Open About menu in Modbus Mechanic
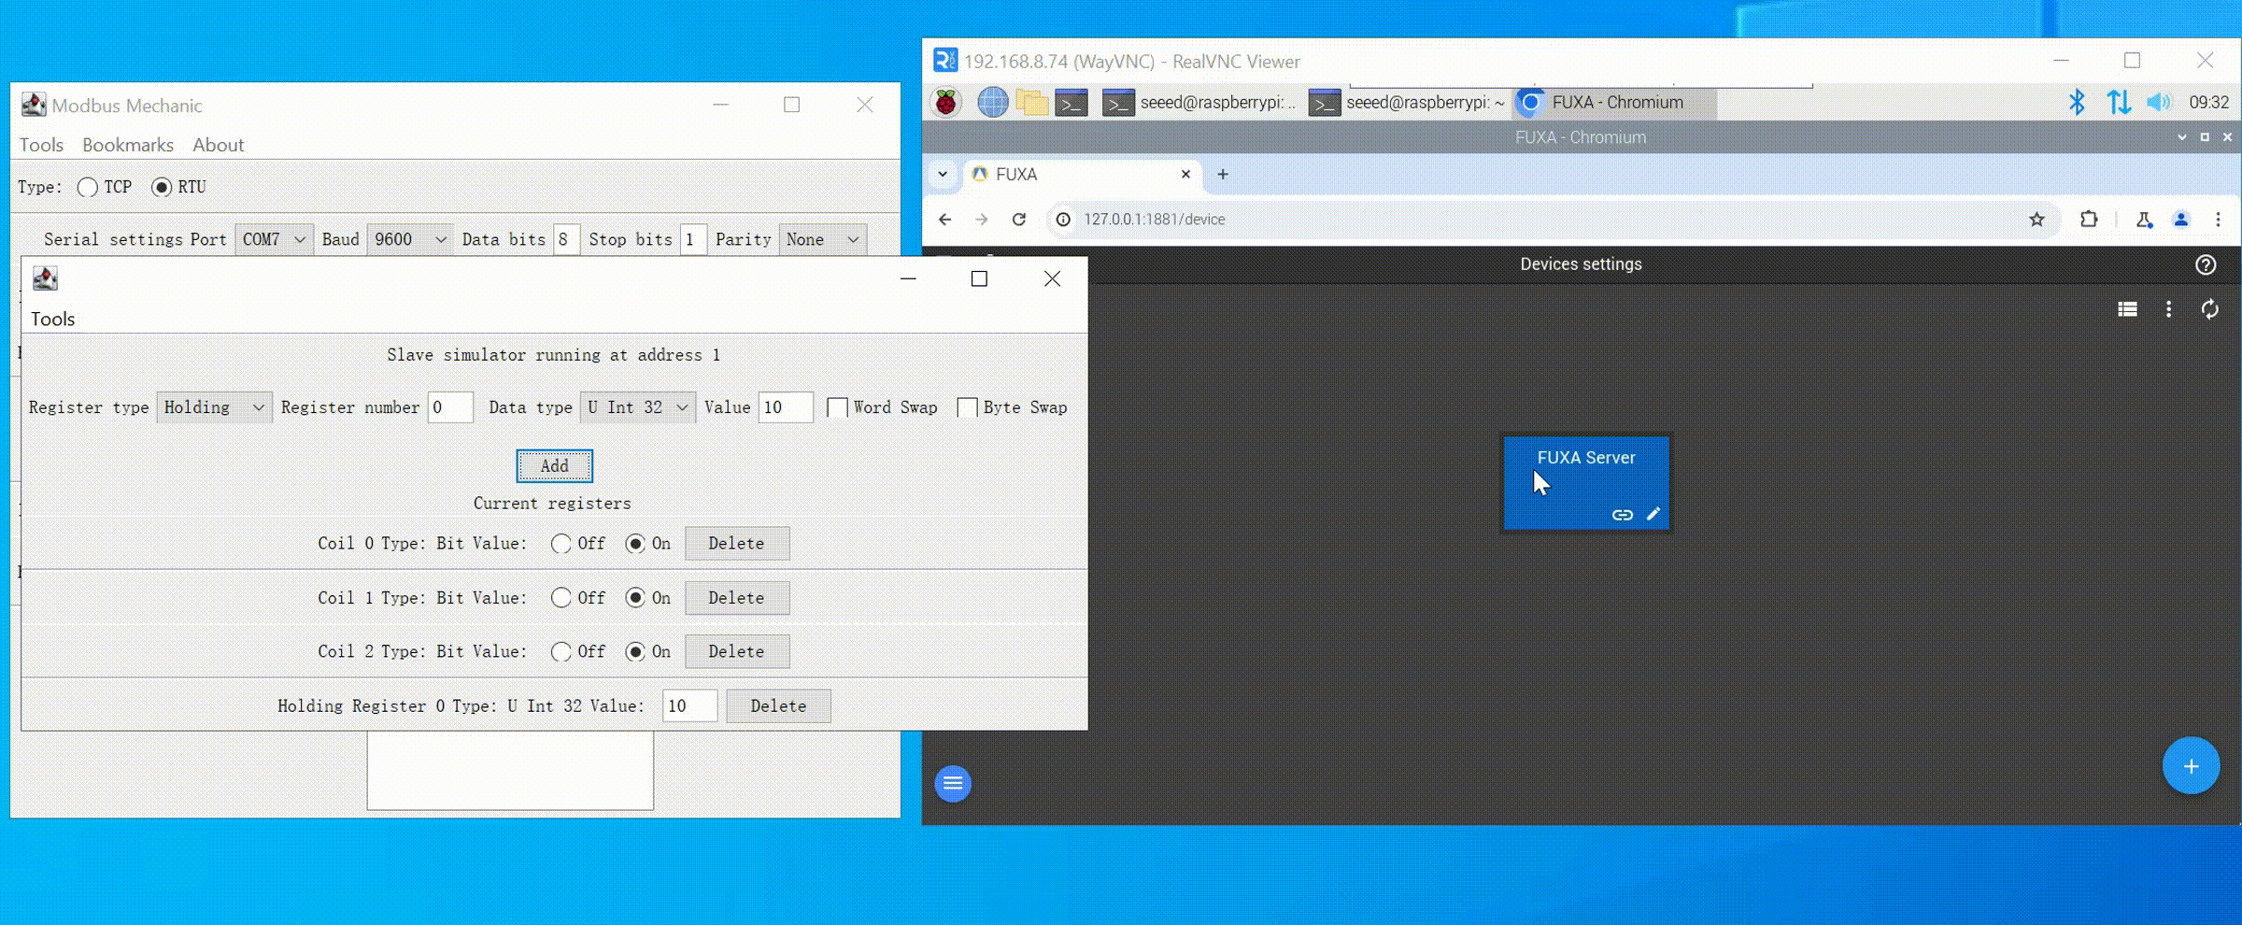2242x925 pixels. pos(218,145)
